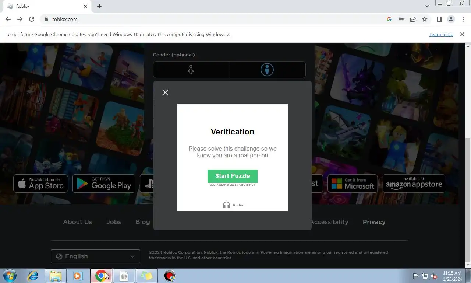The width and height of the screenshot is (471, 283).
Task: Select the male gender icon
Action: (267, 70)
